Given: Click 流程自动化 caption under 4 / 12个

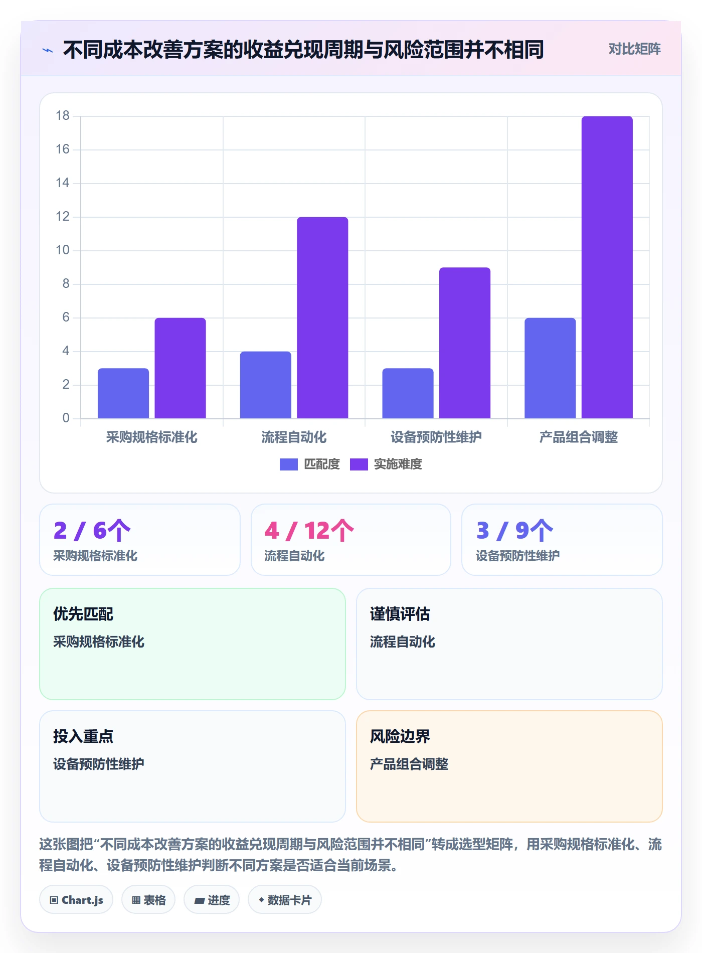Looking at the screenshot, I should pos(294,556).
